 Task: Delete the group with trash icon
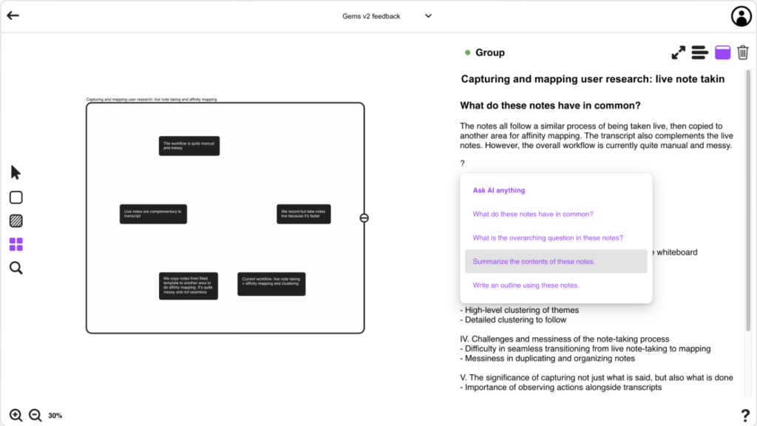point(743,53)
